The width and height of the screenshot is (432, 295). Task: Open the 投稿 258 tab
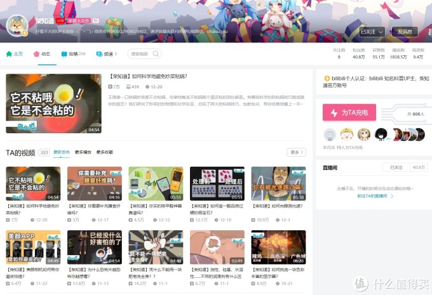point(73,54)
